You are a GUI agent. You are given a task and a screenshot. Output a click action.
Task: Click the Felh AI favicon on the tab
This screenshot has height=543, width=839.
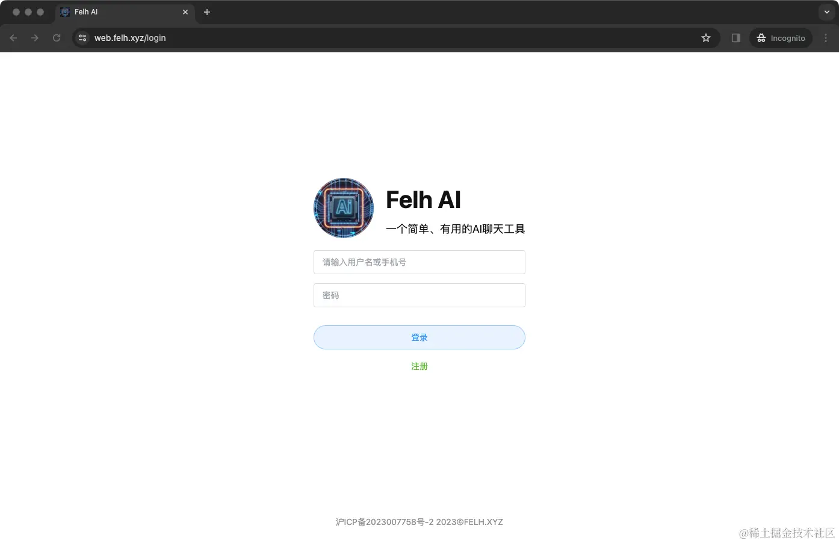point(64,12)
